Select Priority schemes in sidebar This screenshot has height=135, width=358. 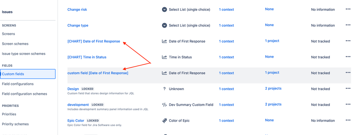point(15,124)
